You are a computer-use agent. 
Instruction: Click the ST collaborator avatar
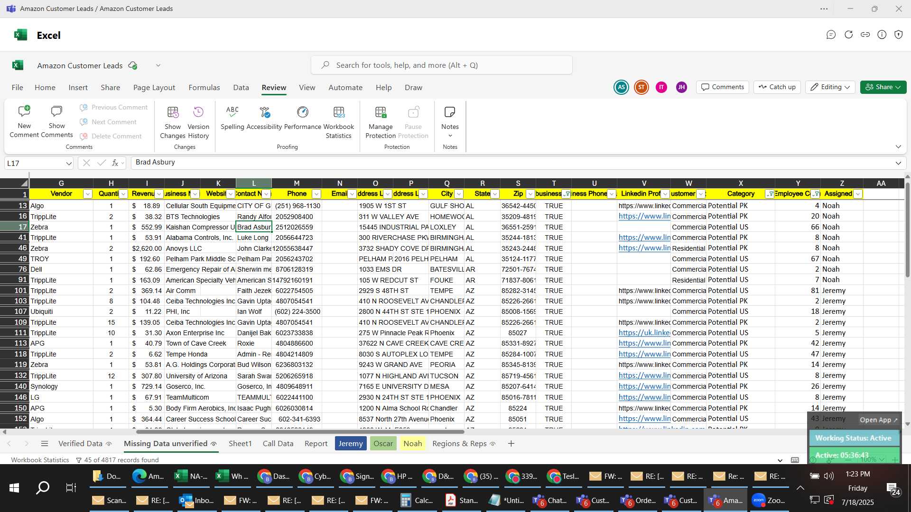pyautogui.click(x=641, y=87)
